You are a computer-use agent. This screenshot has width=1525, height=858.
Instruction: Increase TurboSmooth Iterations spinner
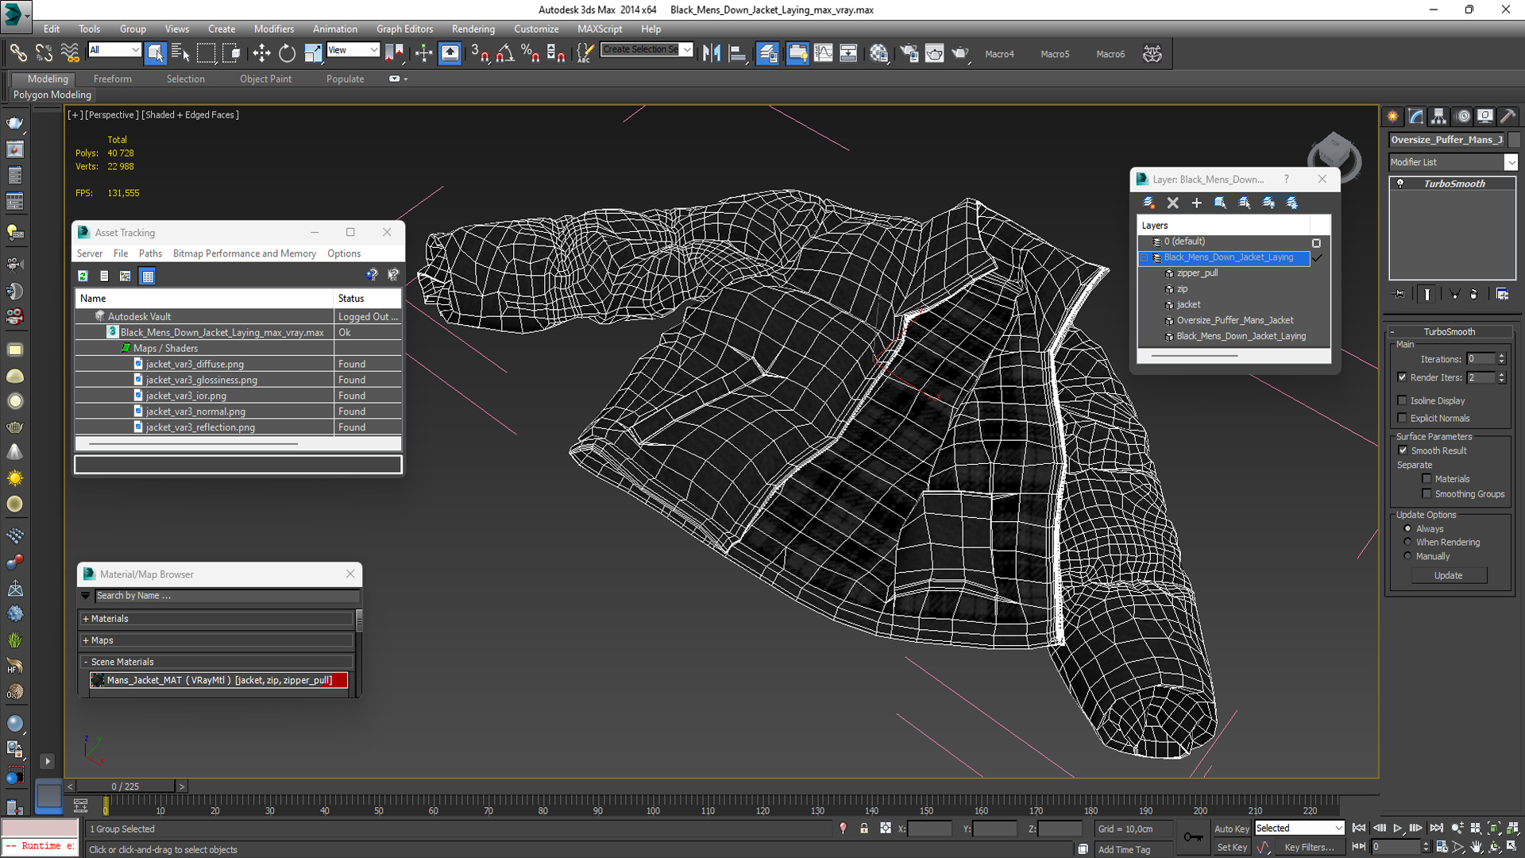pos(1501,356)
